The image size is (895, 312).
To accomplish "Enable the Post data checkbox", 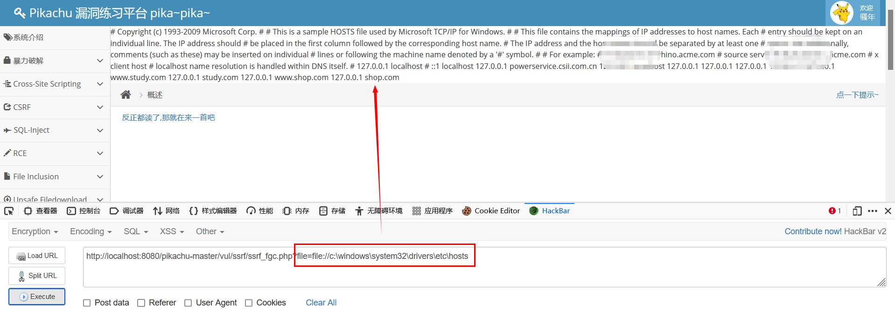I will pos(87,303).
